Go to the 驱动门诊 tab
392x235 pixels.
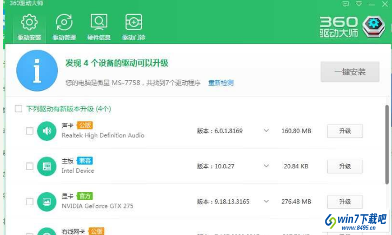[134, 27]
